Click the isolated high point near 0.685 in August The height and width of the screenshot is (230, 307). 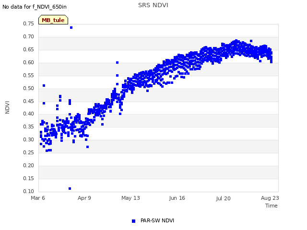coord(251,41)
